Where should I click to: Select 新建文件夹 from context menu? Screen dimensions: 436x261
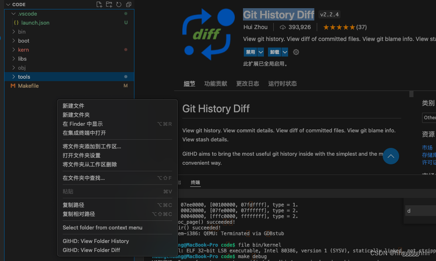pos(117,115)
